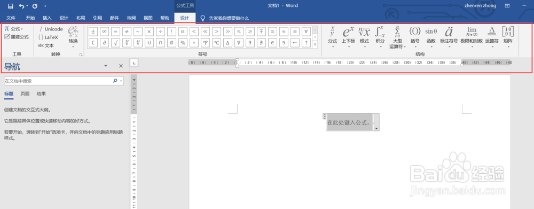534x209 pixels.
Task: Open the 大型运算符 large operator menu
Action: 397,37
